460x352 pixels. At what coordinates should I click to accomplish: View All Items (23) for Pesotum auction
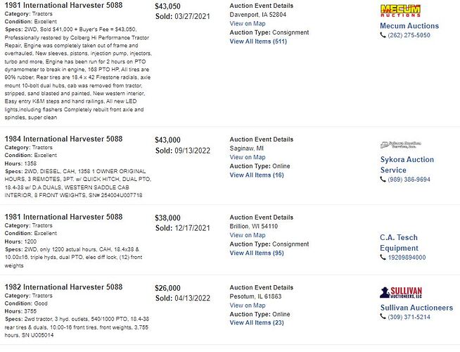[257, 322]
